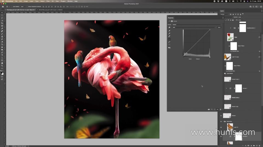The height and width of the screenshot is (147, 263).
Task: Enable Show Transform Controls checkbox
Action: tap(27, 7)
